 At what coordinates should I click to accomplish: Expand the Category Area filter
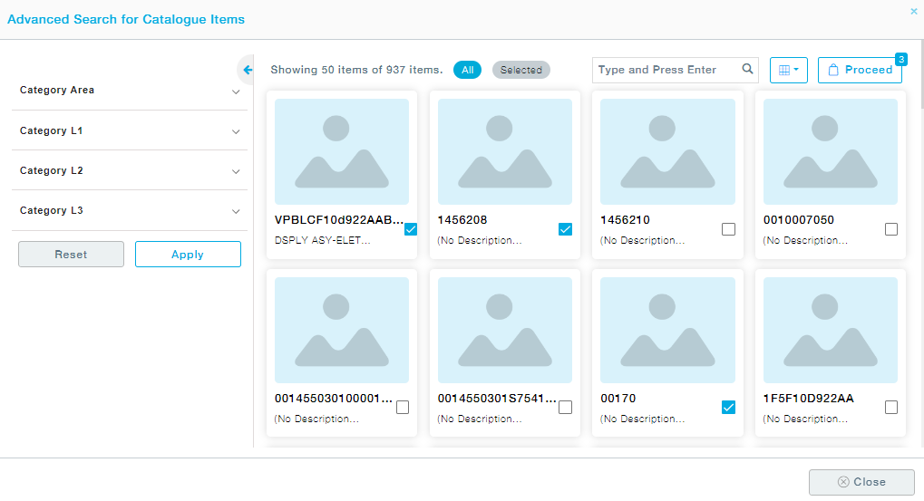(129, 91)
